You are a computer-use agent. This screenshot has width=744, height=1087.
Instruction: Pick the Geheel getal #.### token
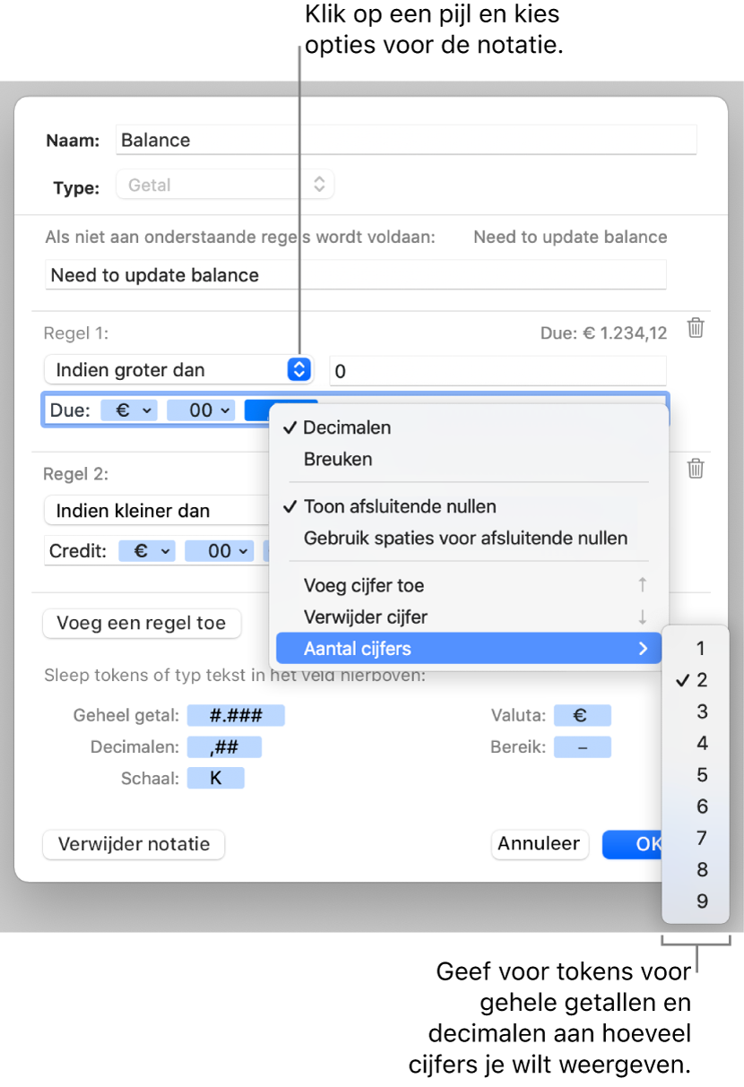pyautogui.click(x=236, y=715)
